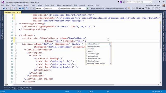Save MainPage.xaml with the single floppy icon
The image size is (166, 93).
[20, 8]
